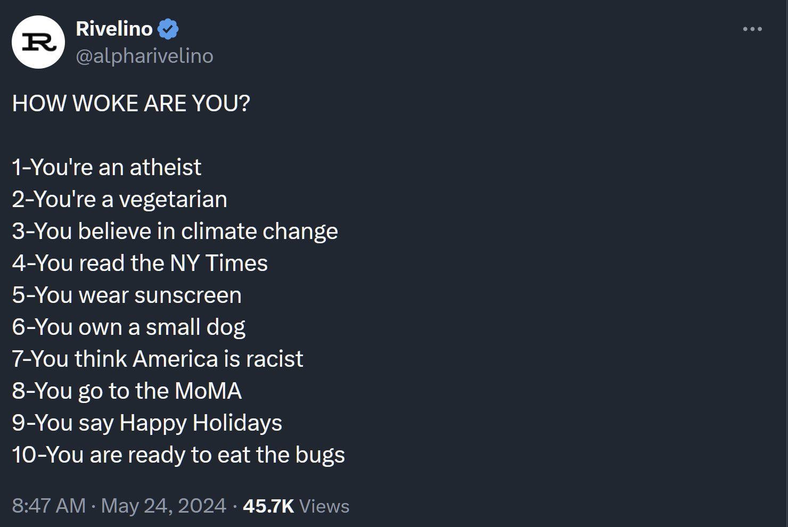Screen dimensions: 788x527
Task: Open the 8:47 AM post time link
Action: pyautogui.click(x=48, y=506)
